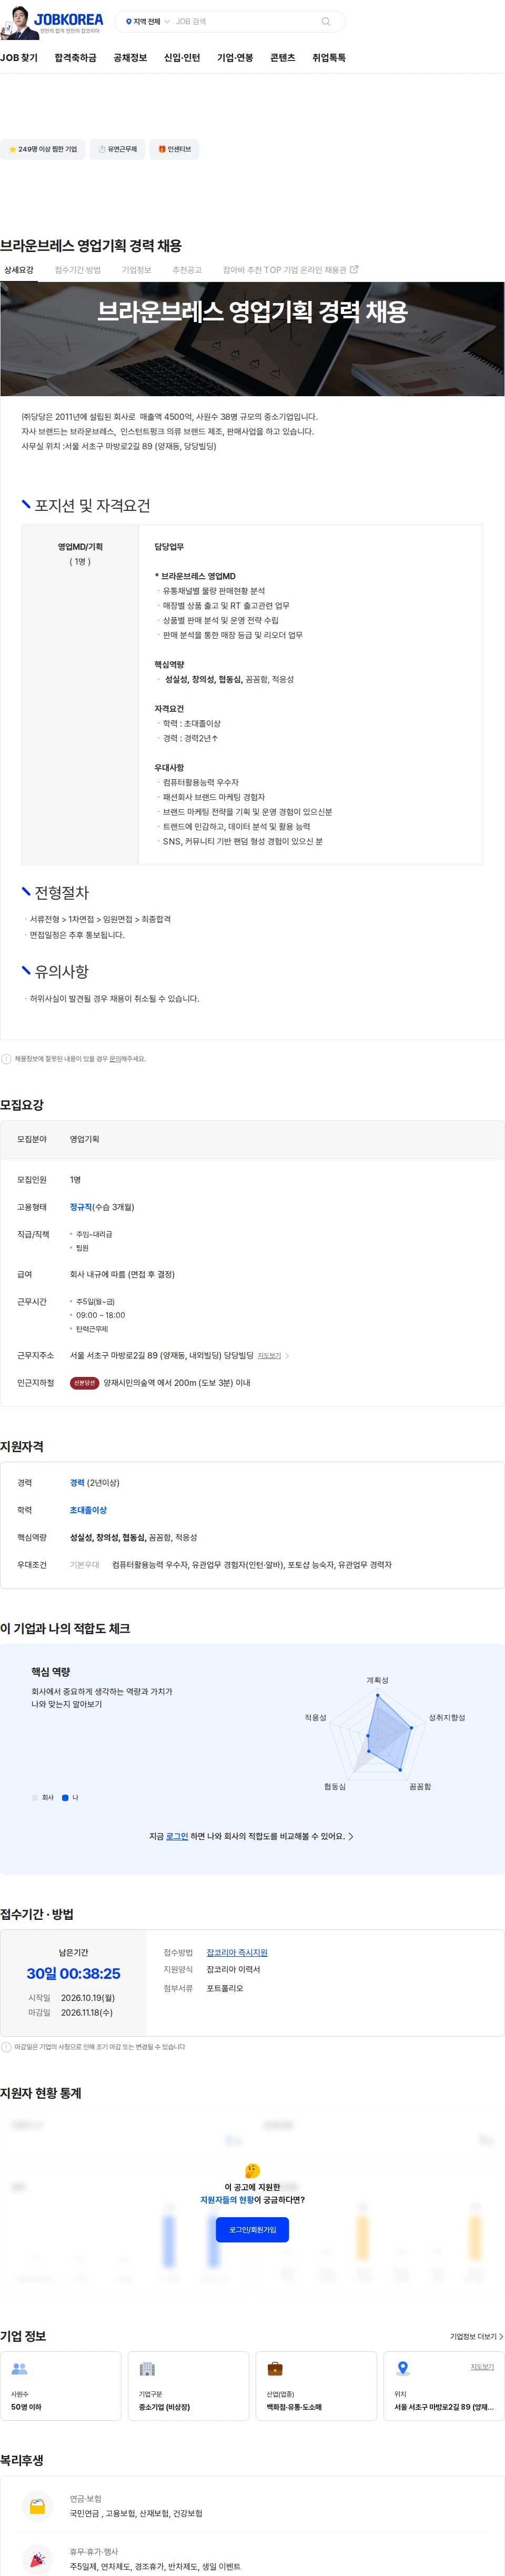The image size is (505, 2576).
Task: Open 기업정보 더보기 link
Action: 476,2336
